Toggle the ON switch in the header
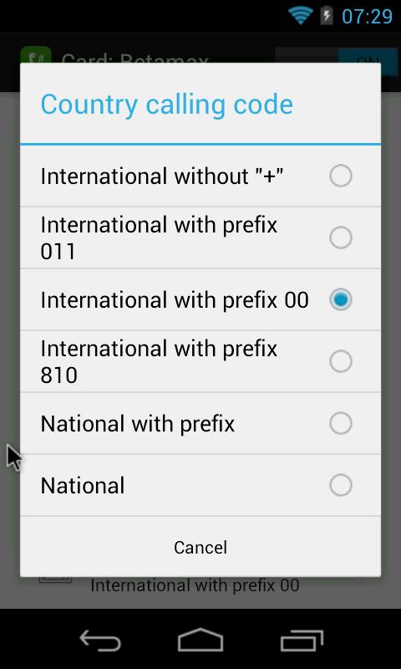The width and height of the screenshot is (401, 669). (x=336, y=55)
